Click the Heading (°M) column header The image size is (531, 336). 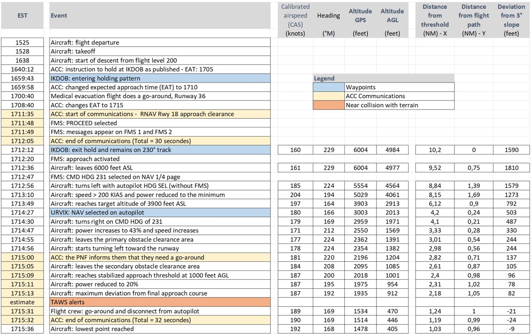(328, 16)
